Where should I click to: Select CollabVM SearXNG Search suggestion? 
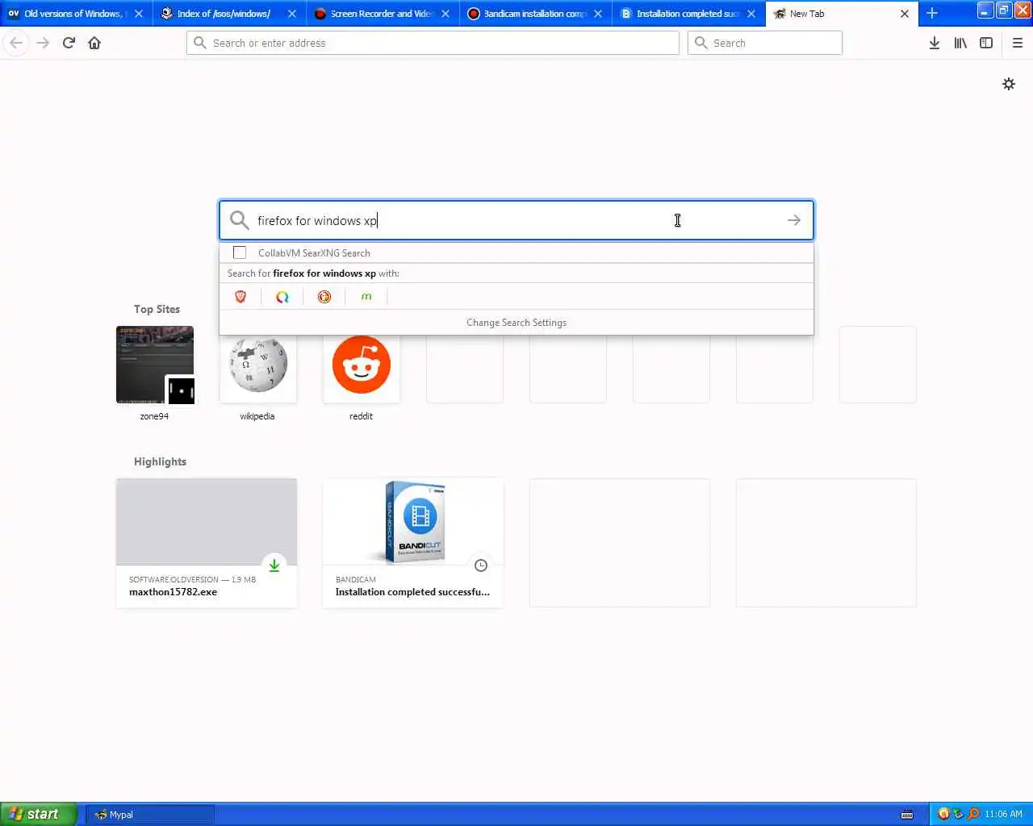point(516,252)
